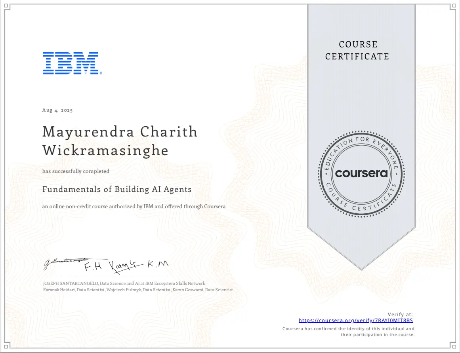
Task: Click 'their participation in the course.' line
Action: coord(378,334)
